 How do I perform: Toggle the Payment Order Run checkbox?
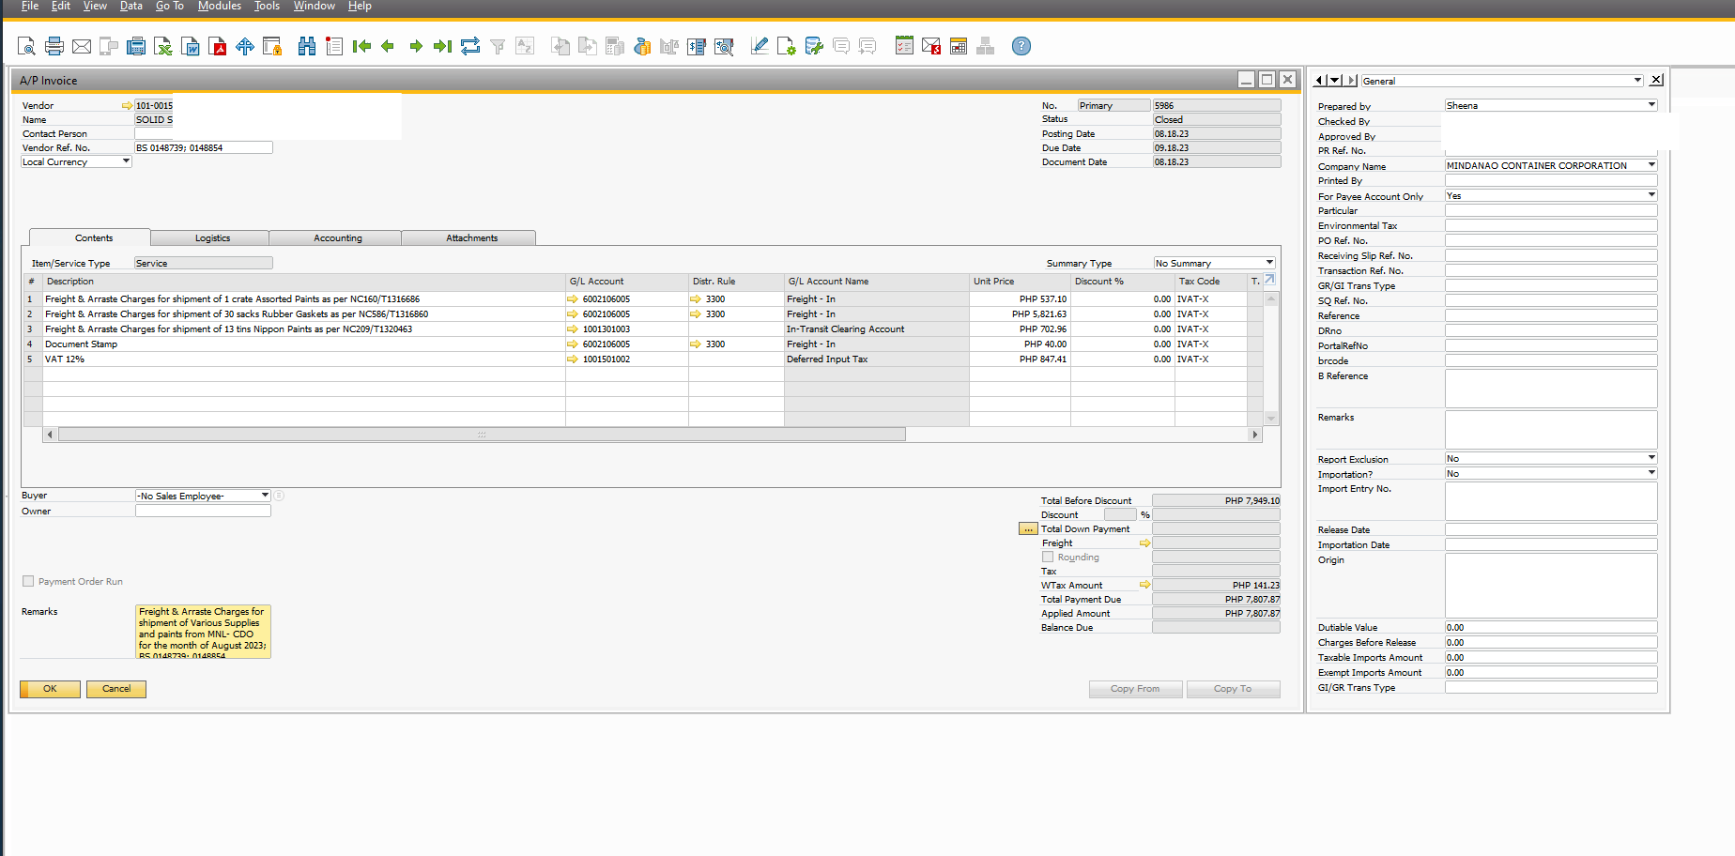coord(28,581)
